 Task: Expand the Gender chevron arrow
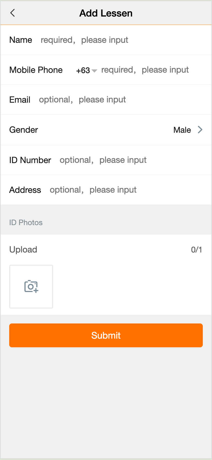[200, 130]
